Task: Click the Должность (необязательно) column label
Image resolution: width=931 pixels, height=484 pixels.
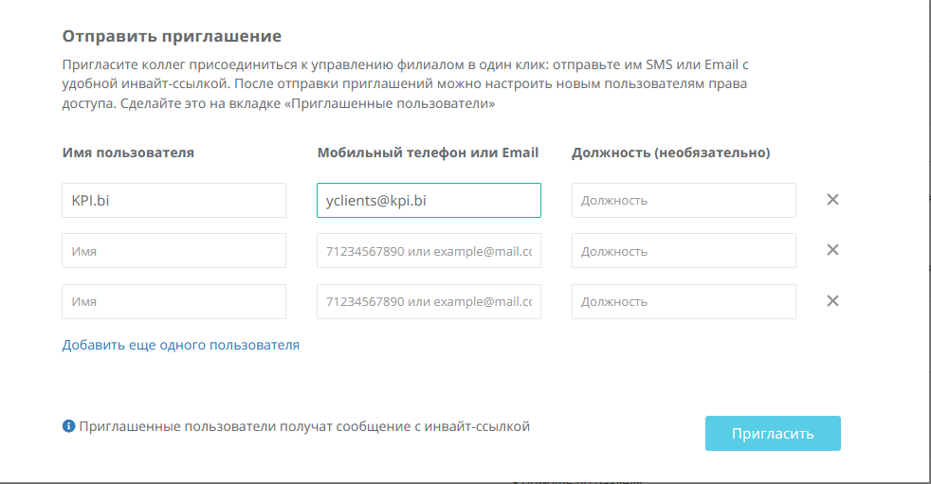Action: (x=670, y=152)
